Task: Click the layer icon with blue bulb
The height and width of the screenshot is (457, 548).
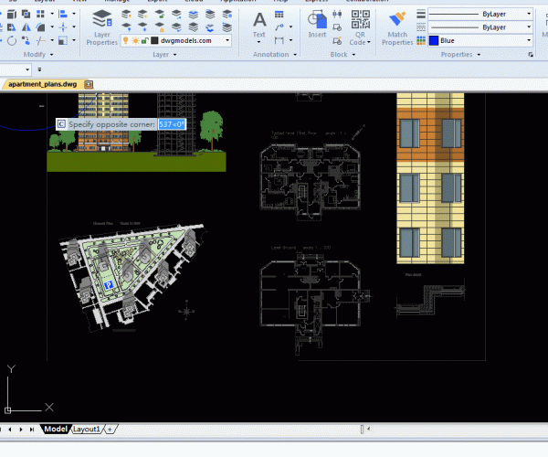Action: [x=126, y=27]
